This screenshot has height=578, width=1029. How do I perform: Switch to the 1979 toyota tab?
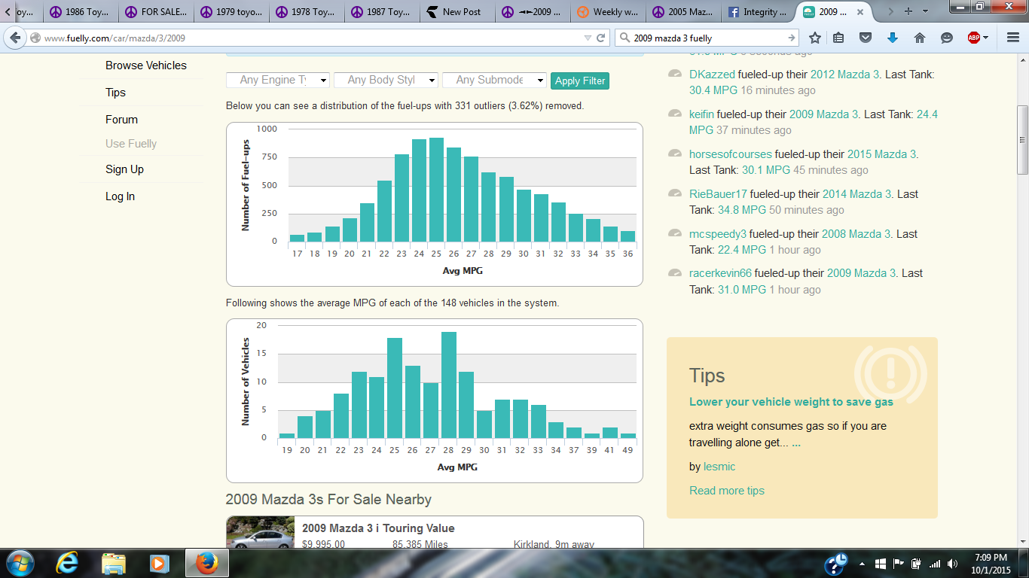click(x=231, y=12)
